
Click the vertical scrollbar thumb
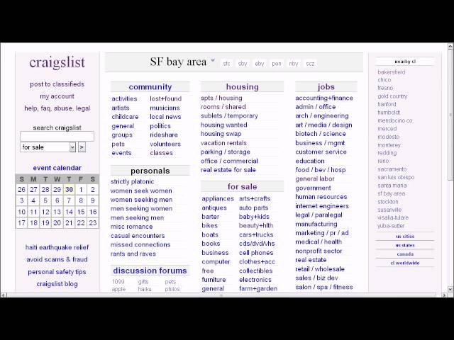point(450,114)
